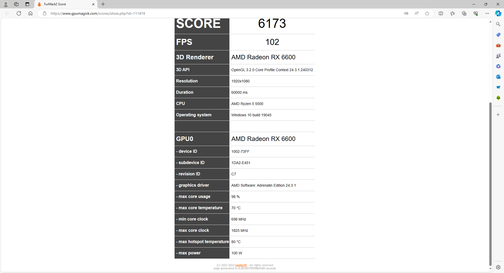Click the FPS row label
Screen dimensions: 504x273
(x=184, y=42)
